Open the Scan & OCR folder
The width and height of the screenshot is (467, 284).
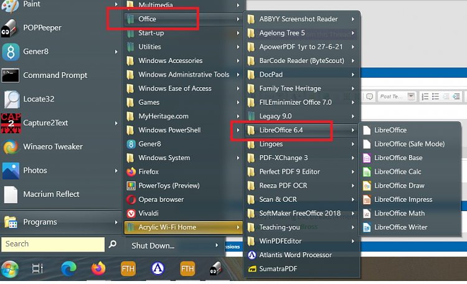pyautogui.click(x=301, y=199)
